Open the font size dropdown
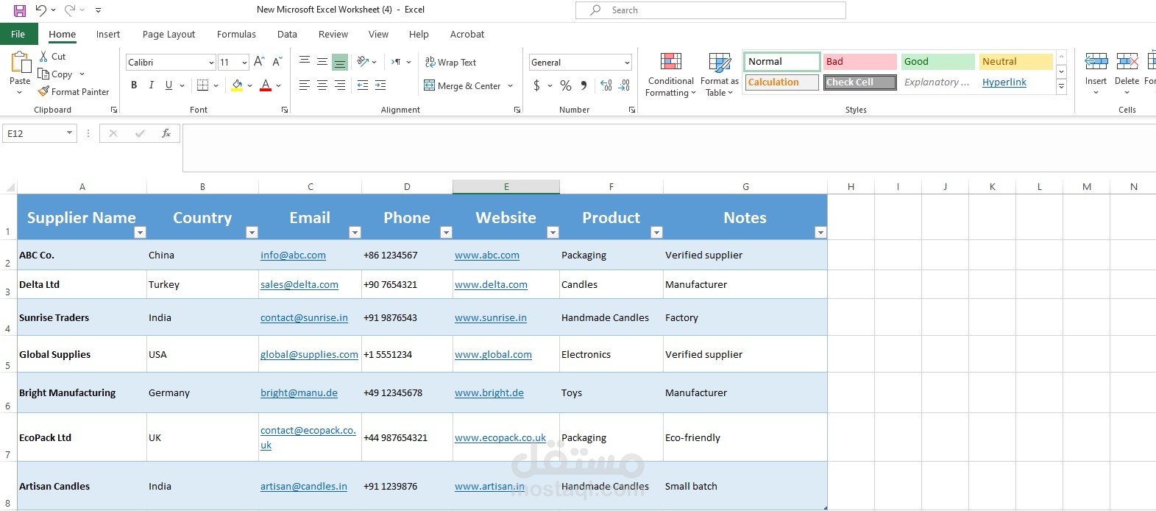 pos(245,63)
